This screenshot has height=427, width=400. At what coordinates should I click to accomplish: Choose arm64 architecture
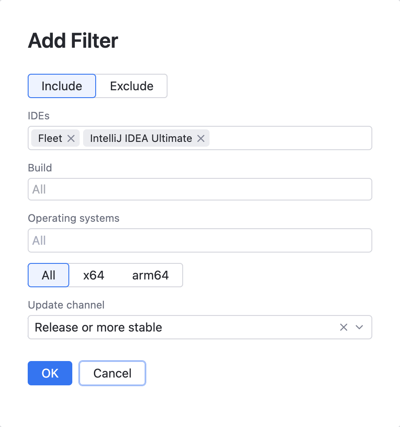click(x=150, y=275)
